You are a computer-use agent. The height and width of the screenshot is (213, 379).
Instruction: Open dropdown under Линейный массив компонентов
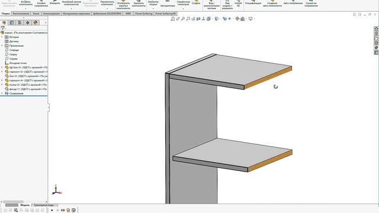(x=72, y=9)
